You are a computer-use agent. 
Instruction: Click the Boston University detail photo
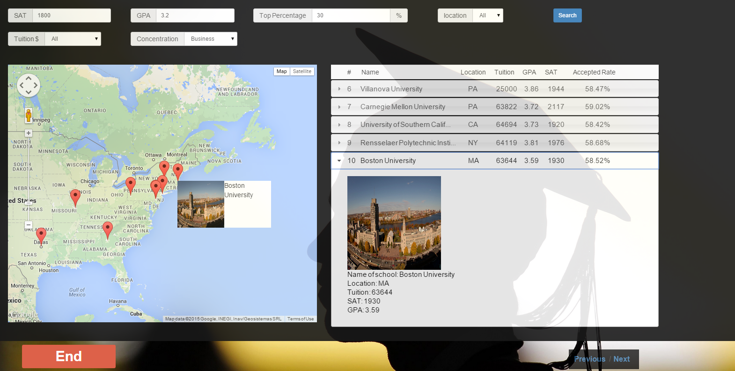[394, 223]
